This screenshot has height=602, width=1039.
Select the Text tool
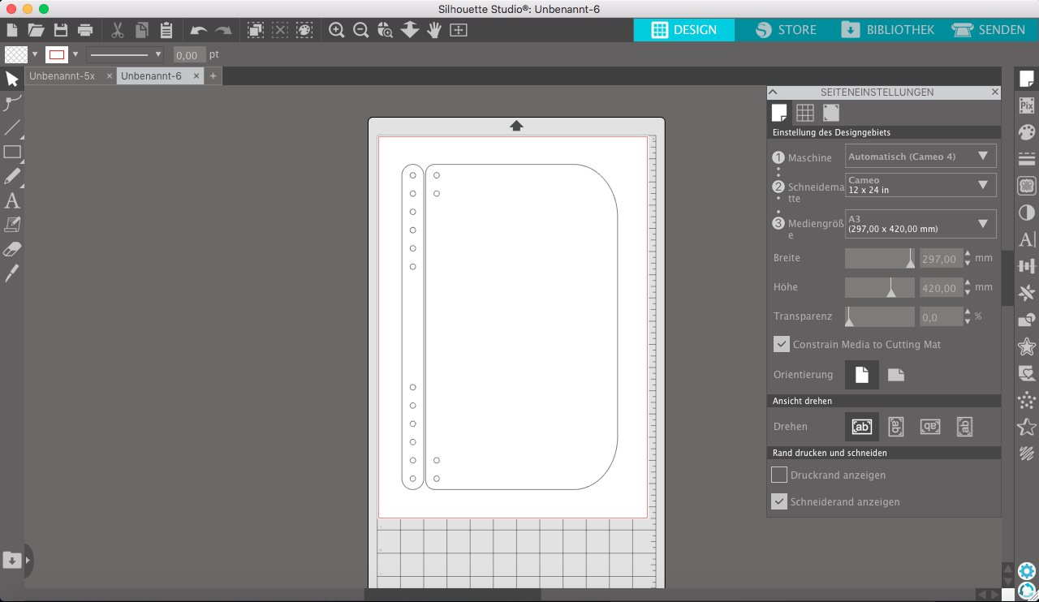12,200
